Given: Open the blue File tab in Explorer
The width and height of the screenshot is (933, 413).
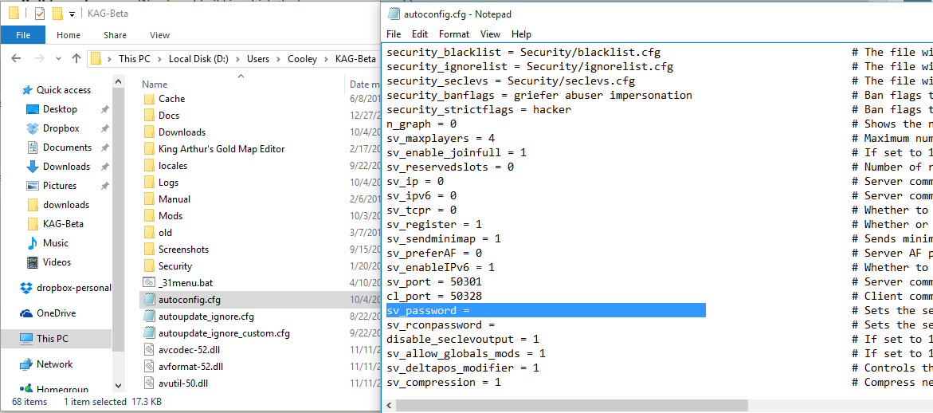Looking at the screenshot, I should (22, 35).
